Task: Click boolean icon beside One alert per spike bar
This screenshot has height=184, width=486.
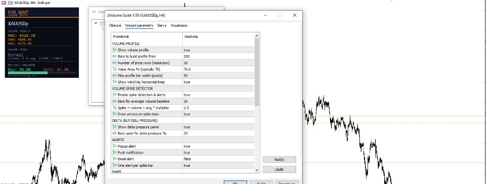Action: tap(114, 165)
